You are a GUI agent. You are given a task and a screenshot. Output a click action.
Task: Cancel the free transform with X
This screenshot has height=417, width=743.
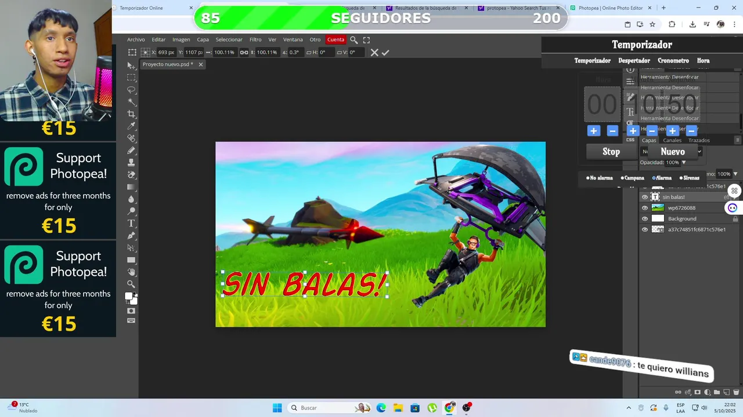coord(374,52)
